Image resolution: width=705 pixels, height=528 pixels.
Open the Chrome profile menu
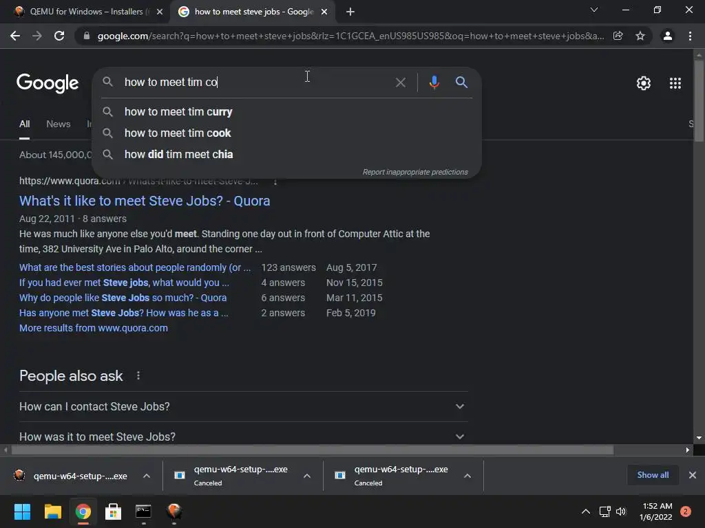668,36
